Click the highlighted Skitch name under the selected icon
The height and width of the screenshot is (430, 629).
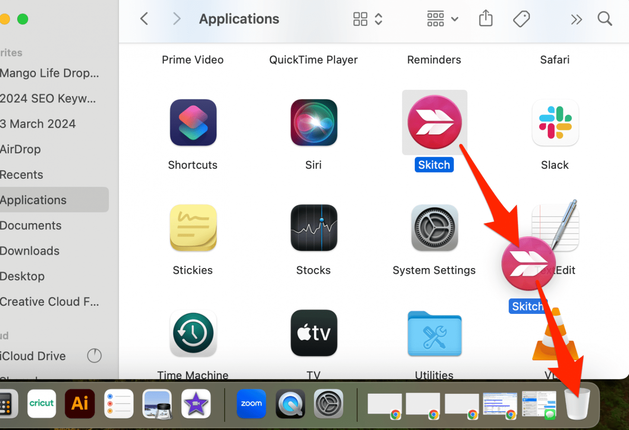(x=434, y=165)
